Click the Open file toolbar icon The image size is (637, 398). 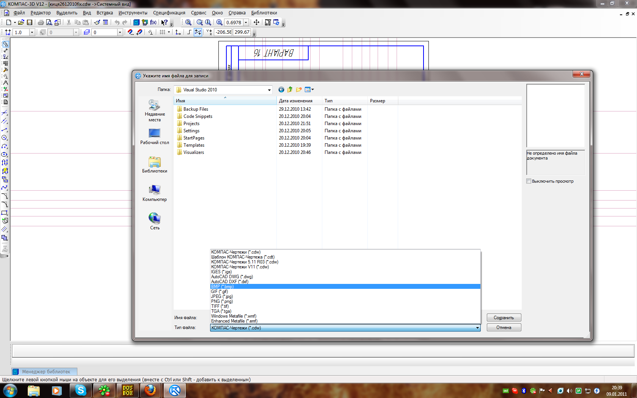pyautogui.click(x=21, y=22)
